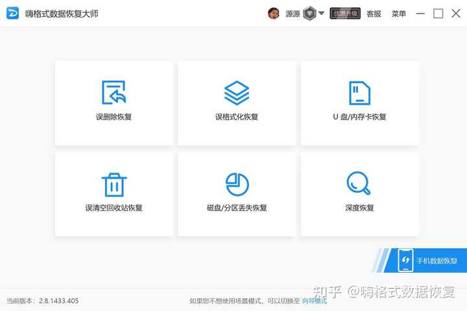
Task: Open the 菜单 menu
Action: (398, 14)
